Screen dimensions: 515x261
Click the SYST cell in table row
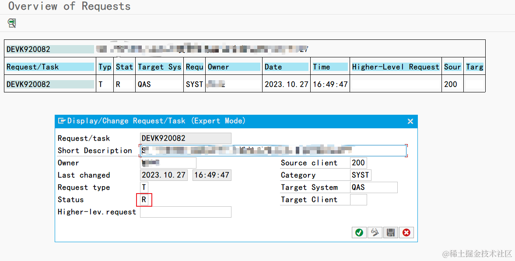tap(194, 85)
